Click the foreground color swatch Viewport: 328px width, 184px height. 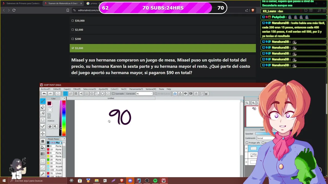coord(49,103)
